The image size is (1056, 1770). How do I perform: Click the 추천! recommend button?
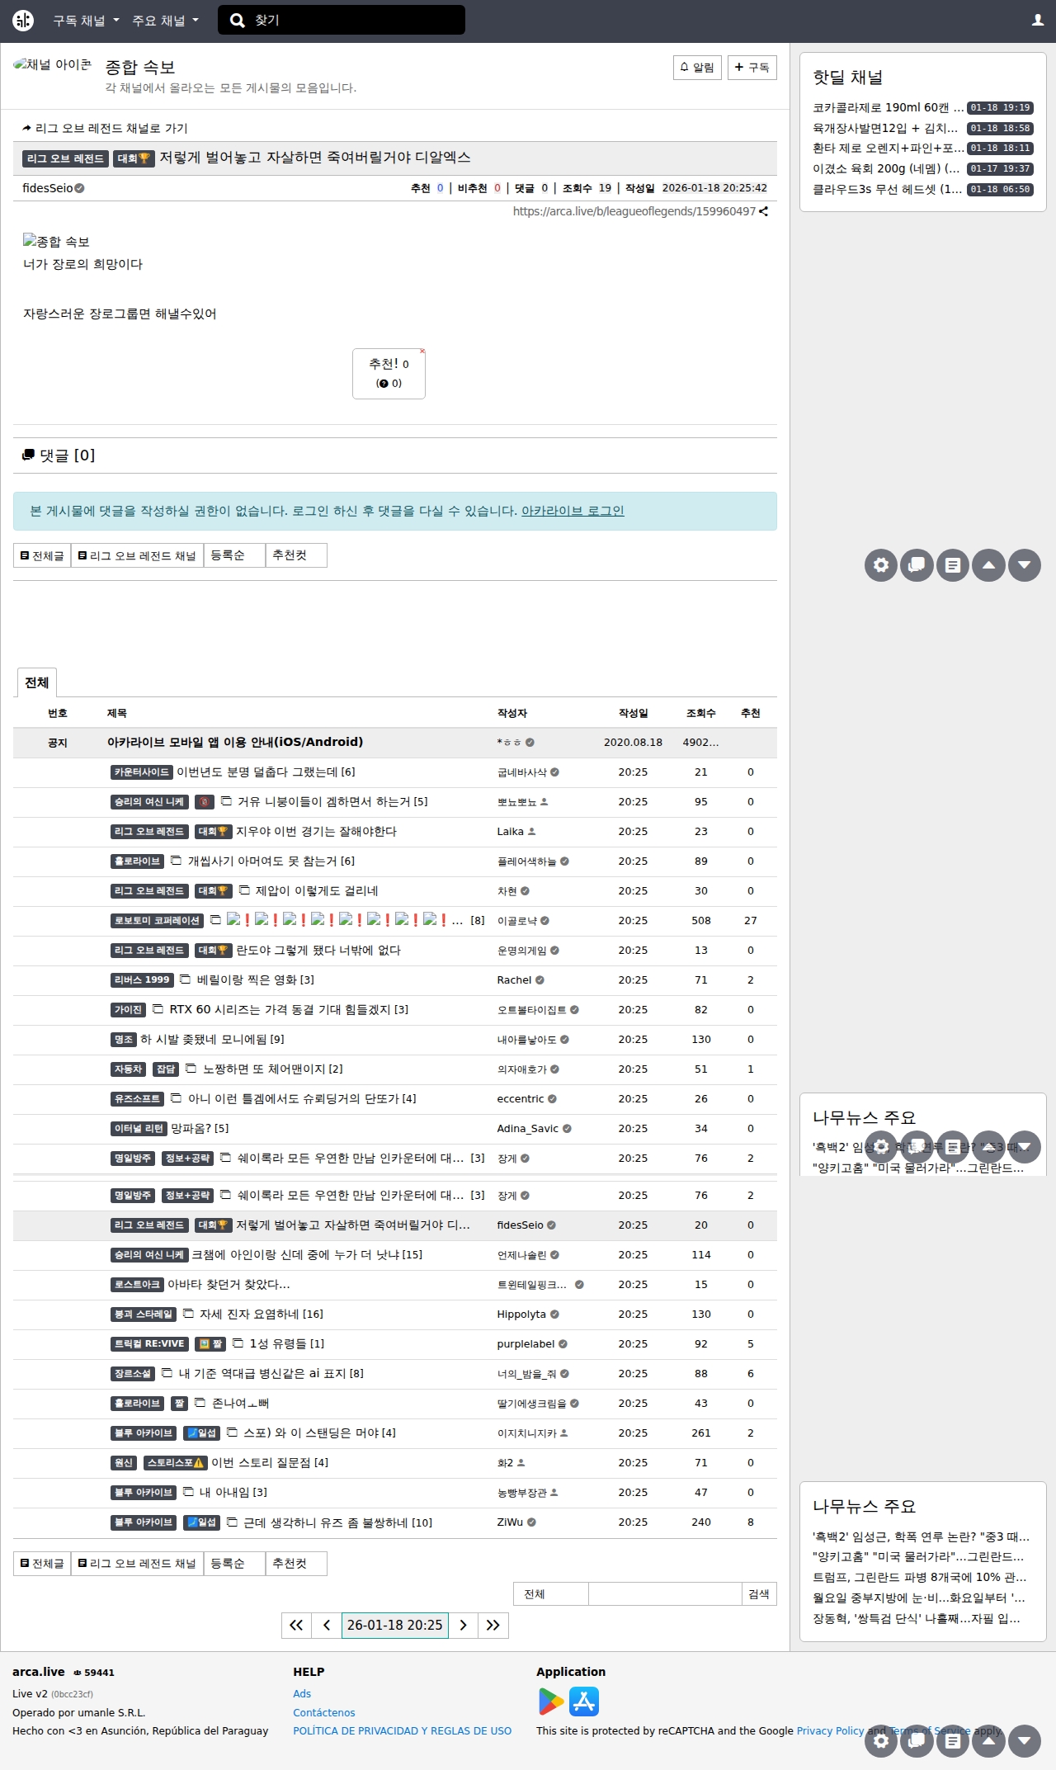point(389,374)
